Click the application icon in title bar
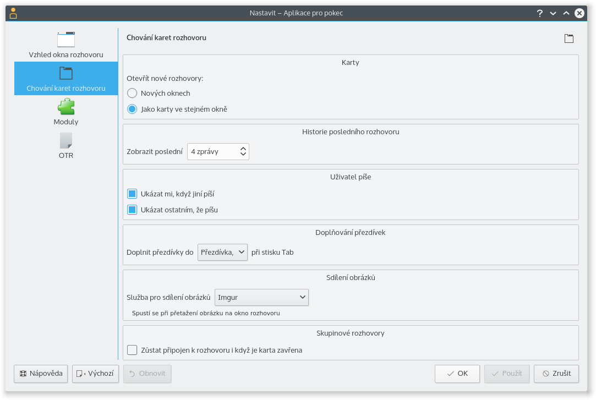Image resolution: width=596 pixels, height=400 pixels. tap(13, 13)
